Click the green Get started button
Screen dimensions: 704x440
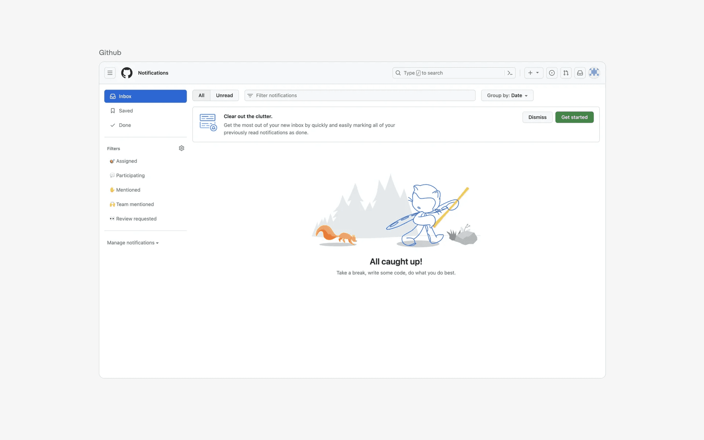click(574, 117)
